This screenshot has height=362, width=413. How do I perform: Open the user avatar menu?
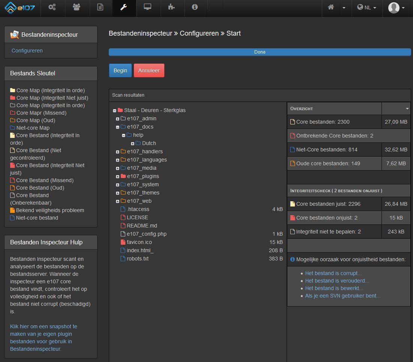click(396, 7)
